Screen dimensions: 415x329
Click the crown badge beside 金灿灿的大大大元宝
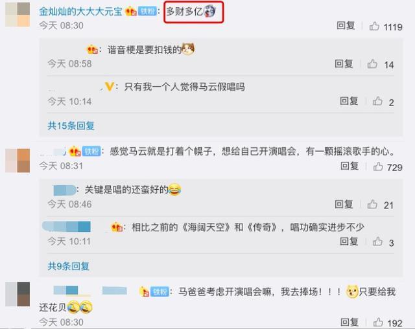point(131,12)
